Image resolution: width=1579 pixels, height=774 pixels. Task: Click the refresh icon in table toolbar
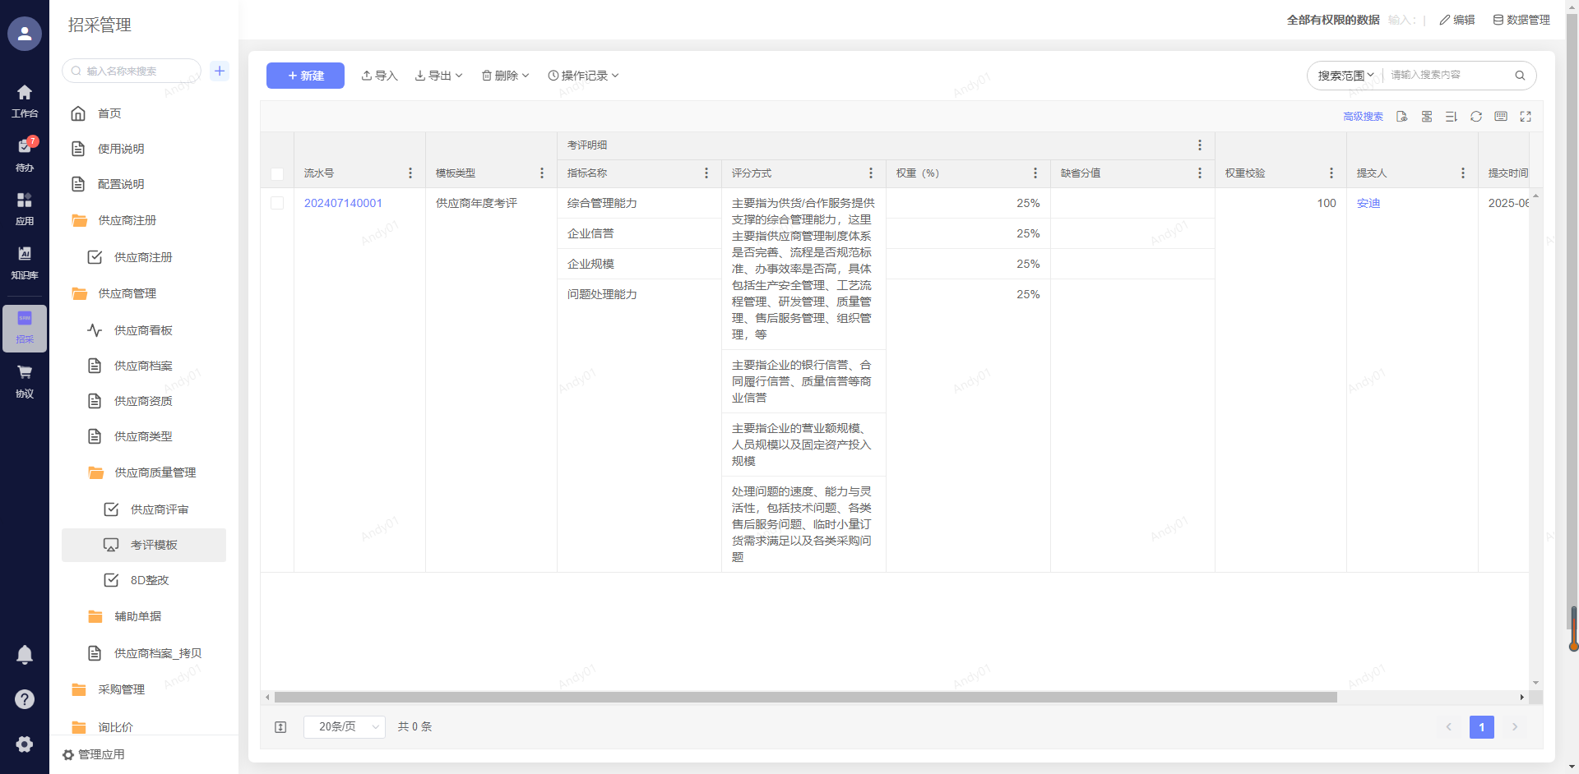pyautogui.click(x=1476, y=117)
